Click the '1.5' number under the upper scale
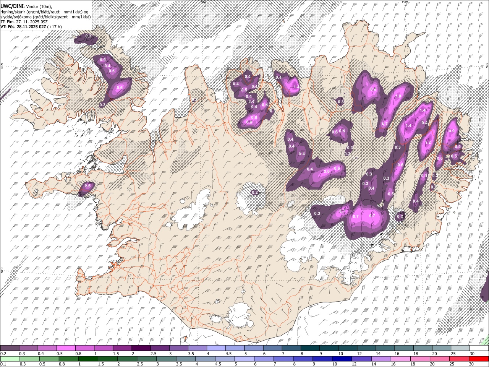489x367 pixels. click(115, 354)
